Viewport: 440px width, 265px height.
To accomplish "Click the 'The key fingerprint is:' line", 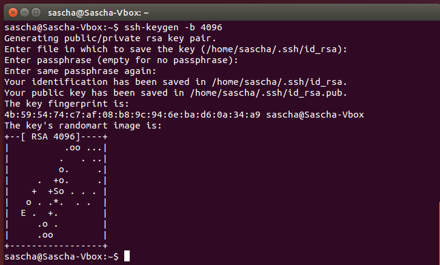I will (x=67, y=104).
